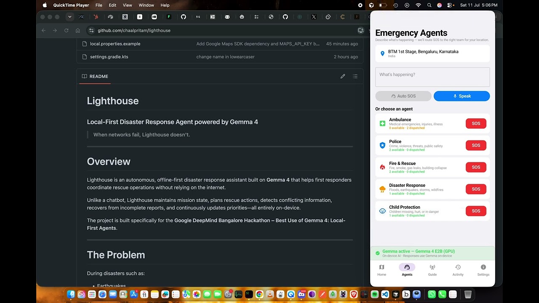Open the Guide tab in bottom navigation

pos(432,270)
